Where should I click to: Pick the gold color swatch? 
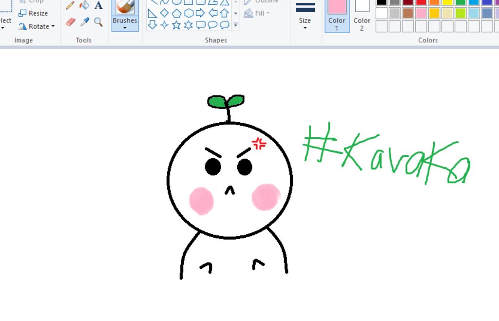(434, 13)
